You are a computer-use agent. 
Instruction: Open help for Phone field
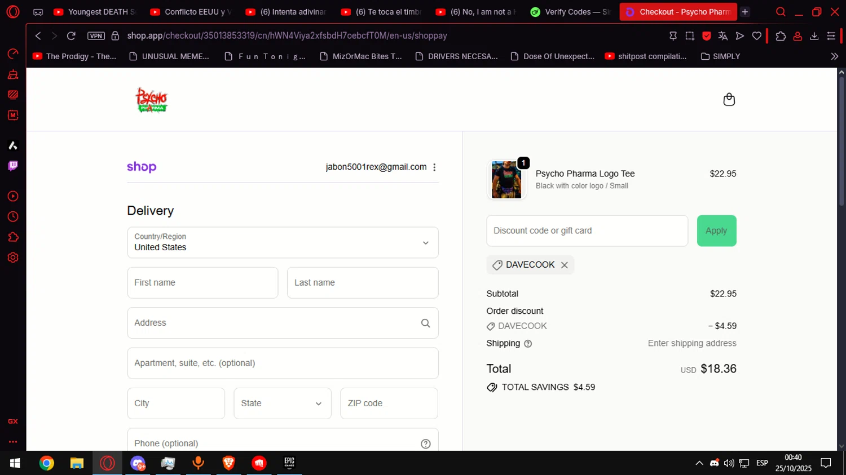coord(426,444)
